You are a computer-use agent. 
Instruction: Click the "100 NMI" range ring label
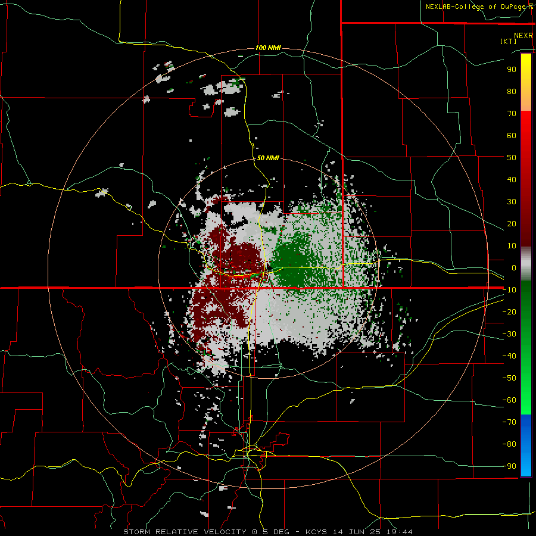point(268,48)
